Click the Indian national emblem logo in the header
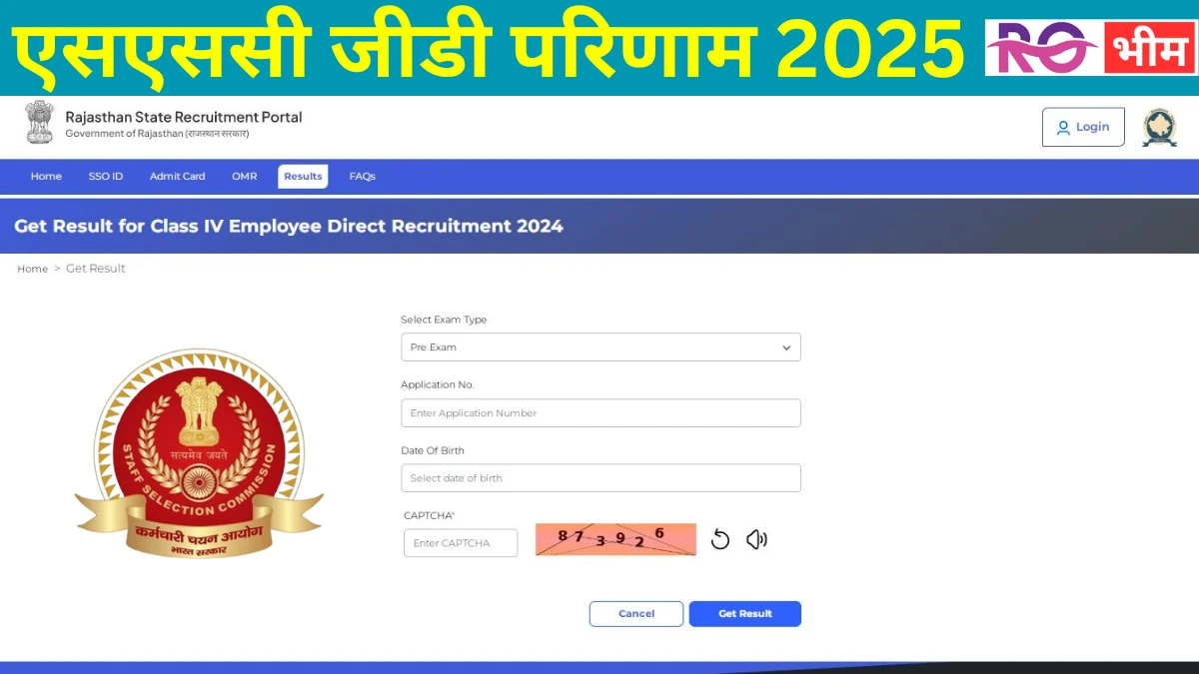 coord(40,122)
